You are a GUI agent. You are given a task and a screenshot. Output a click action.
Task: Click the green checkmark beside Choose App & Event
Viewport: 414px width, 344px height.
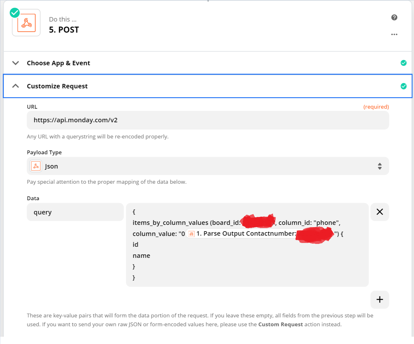(x=404, y=63)
